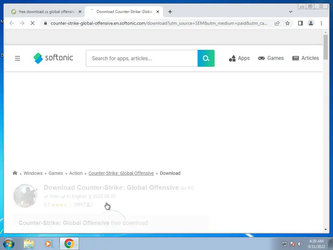This screenshot has width=333, height=250.
Task: Open the Windows Start menu
Action: pos(9,243)
